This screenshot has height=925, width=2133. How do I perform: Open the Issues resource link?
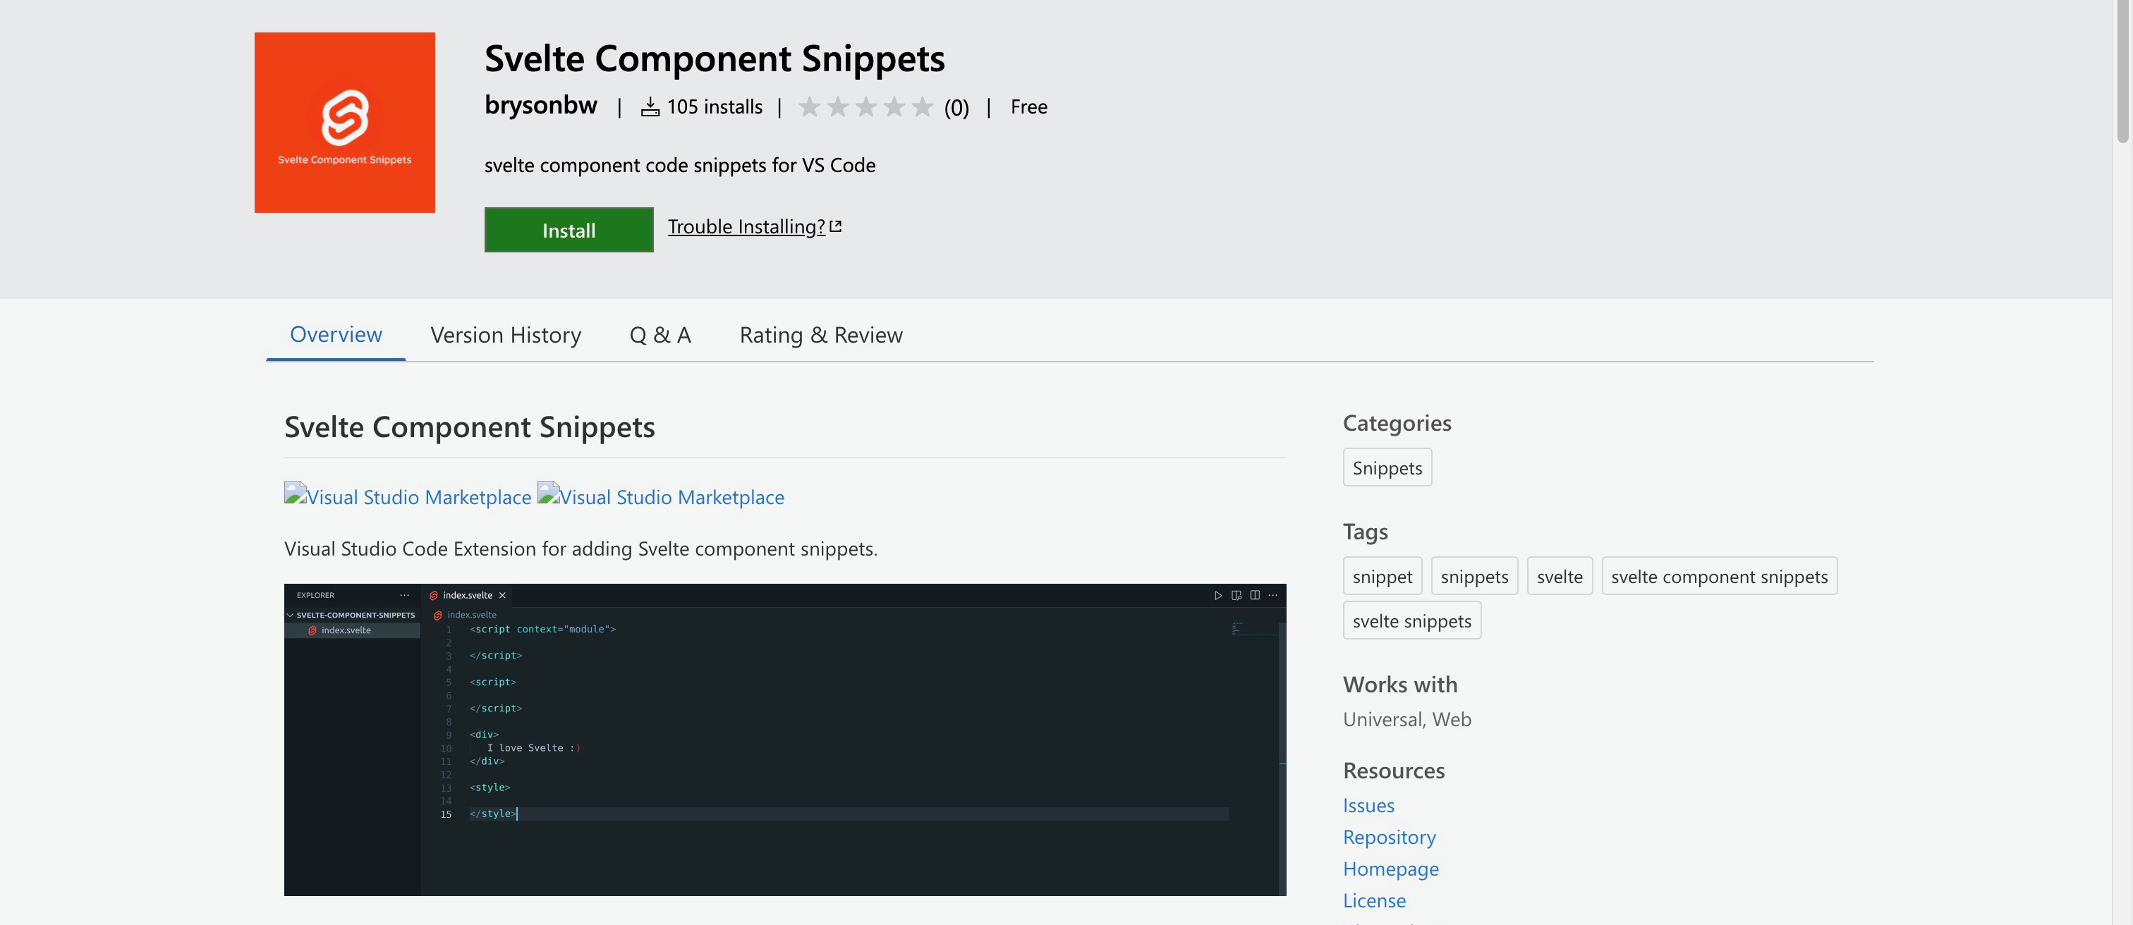point(1368,805)
